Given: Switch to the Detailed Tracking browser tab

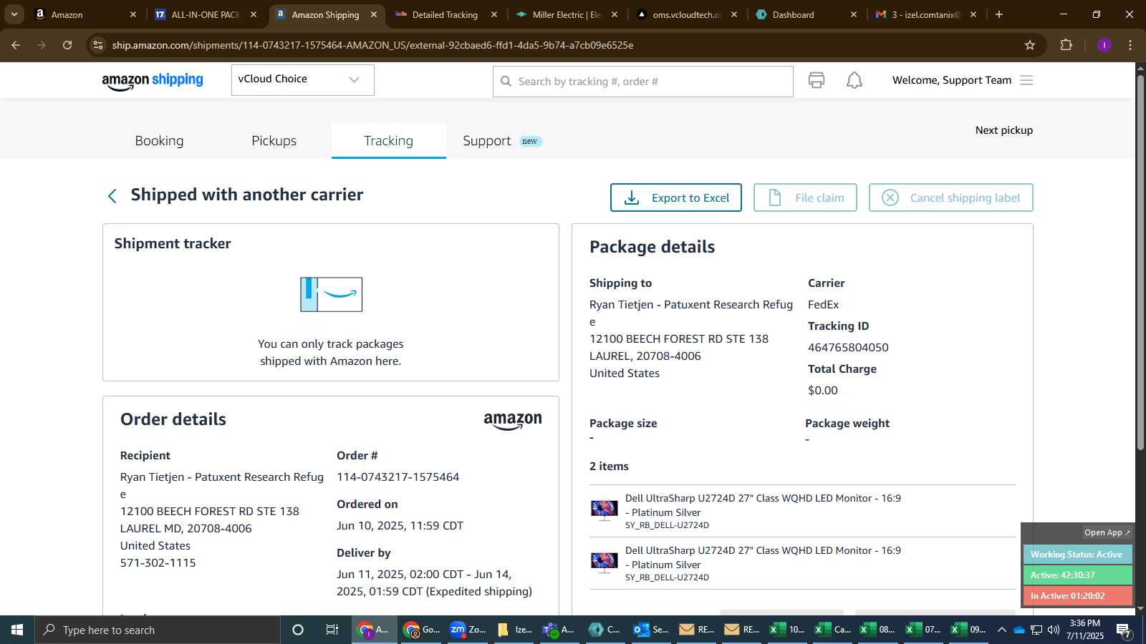Looking at the screenshot, I should pyautogui.click(x=445, y=14).
